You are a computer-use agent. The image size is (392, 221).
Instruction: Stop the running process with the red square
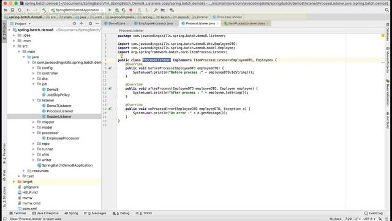[x=130, y=10]
